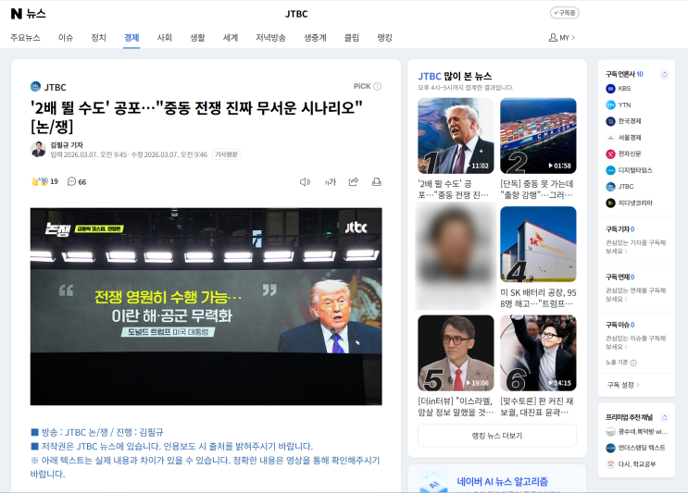Click the MY profile person icon
This screenshot has width=688, height=493.
tap(553, 38)
